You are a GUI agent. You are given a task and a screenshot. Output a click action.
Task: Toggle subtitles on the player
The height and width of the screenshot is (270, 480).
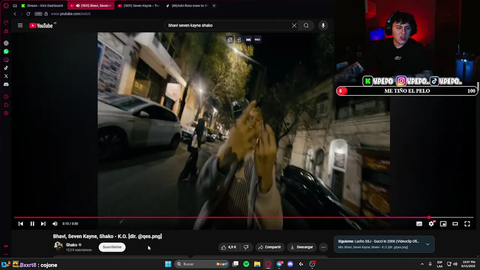419,224
